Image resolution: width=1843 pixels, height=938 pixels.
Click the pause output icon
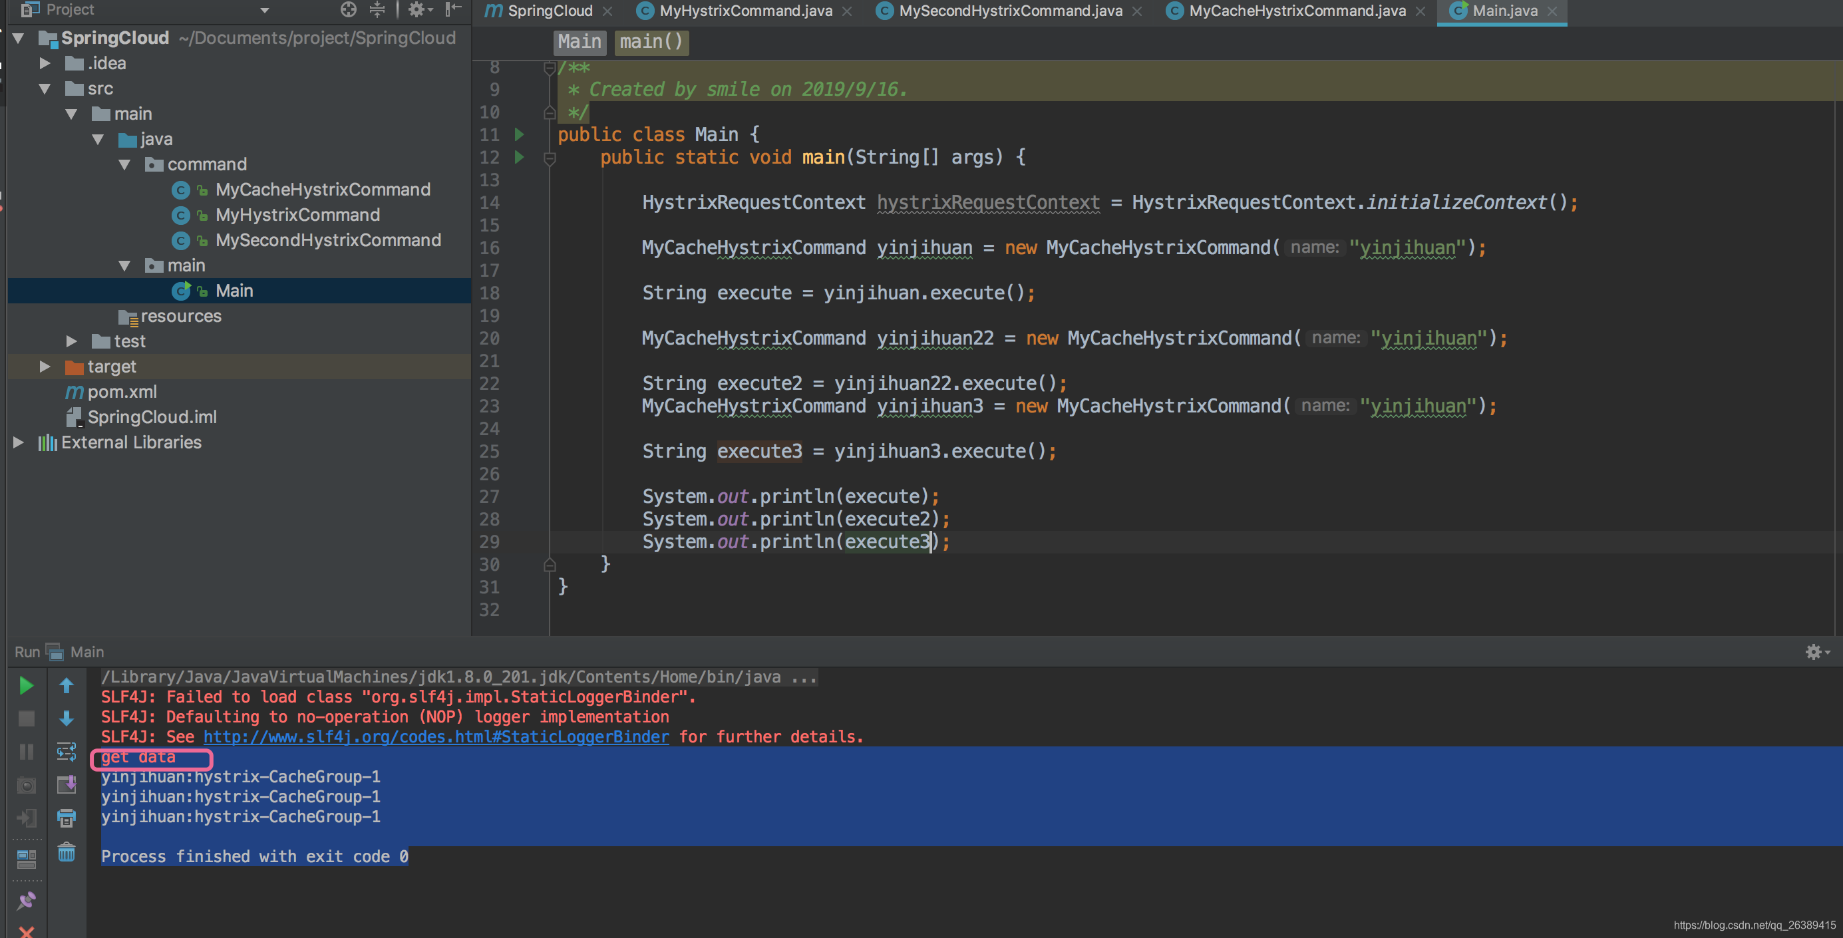[x=26, y=751]
